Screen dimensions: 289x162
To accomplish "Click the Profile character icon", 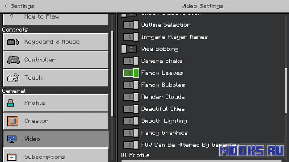I will (x=10, y=103).
